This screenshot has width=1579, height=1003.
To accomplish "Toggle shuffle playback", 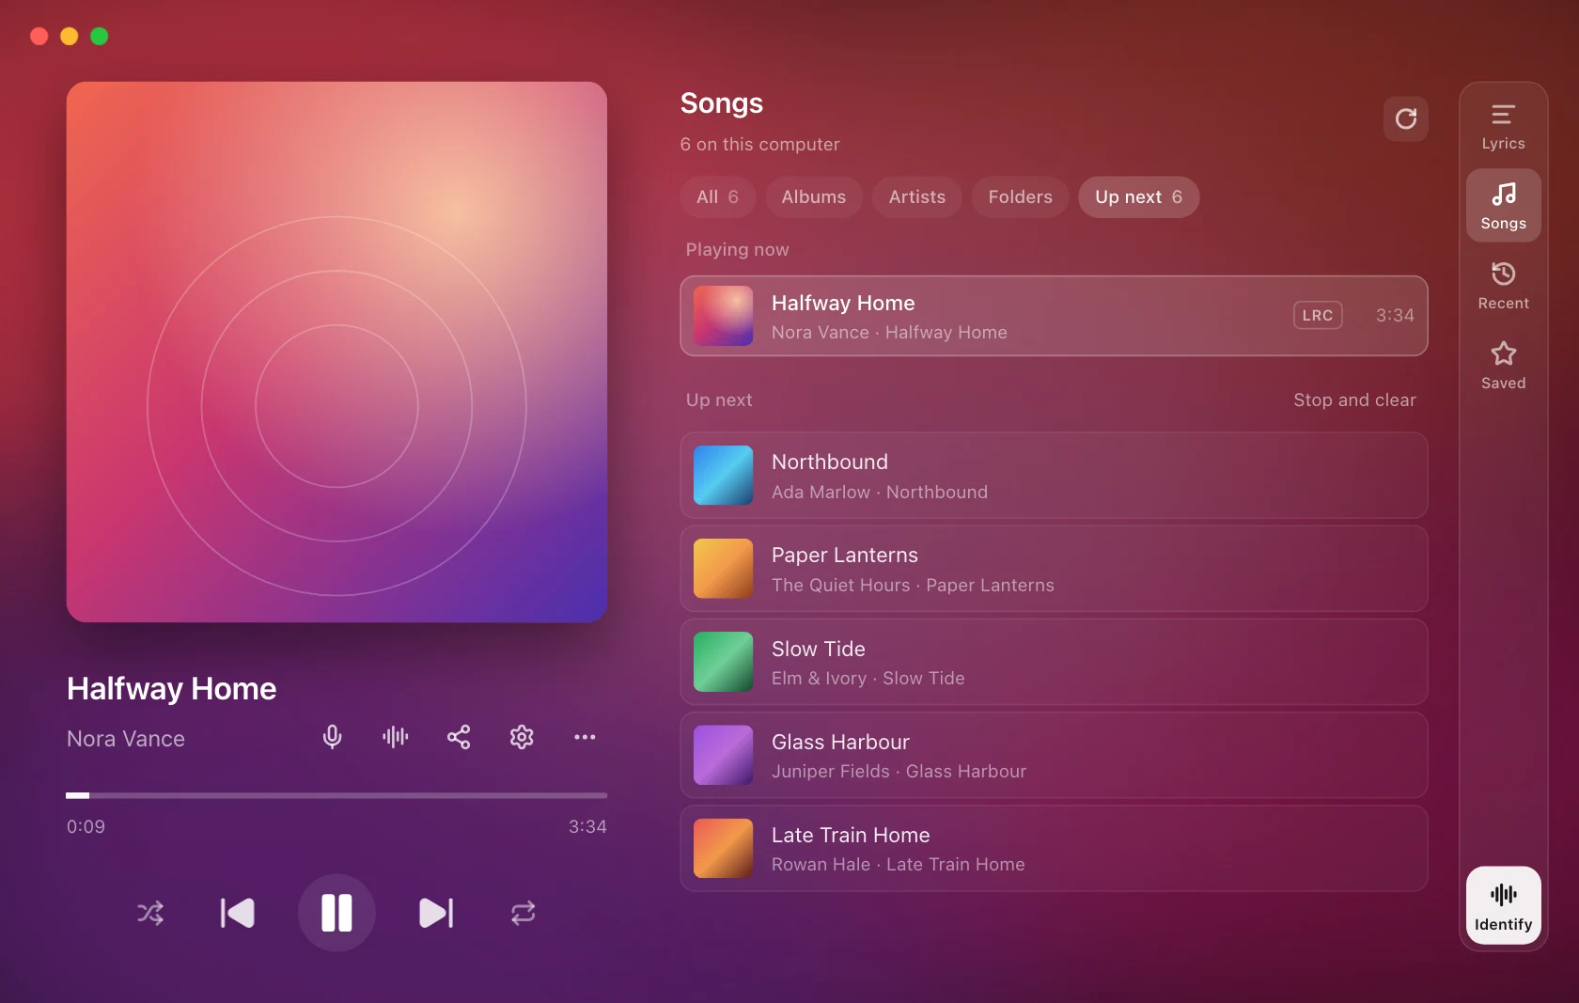I will tap(150, 913).
